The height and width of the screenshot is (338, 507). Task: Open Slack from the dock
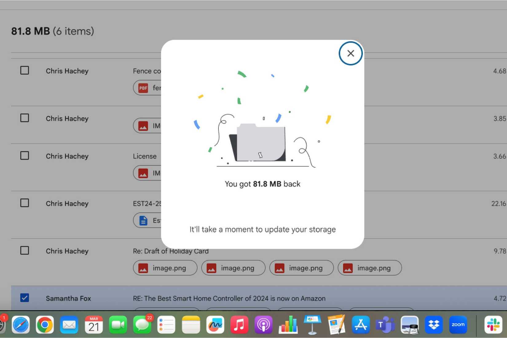493,325
